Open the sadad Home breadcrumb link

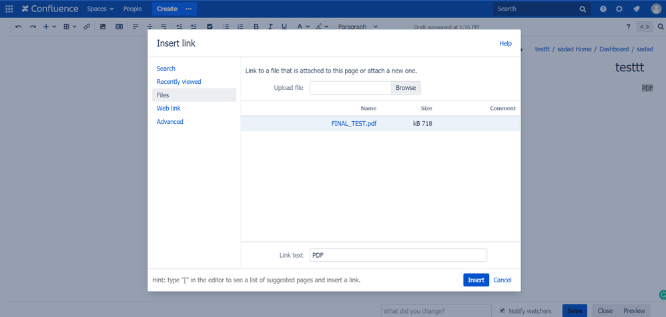575,49
